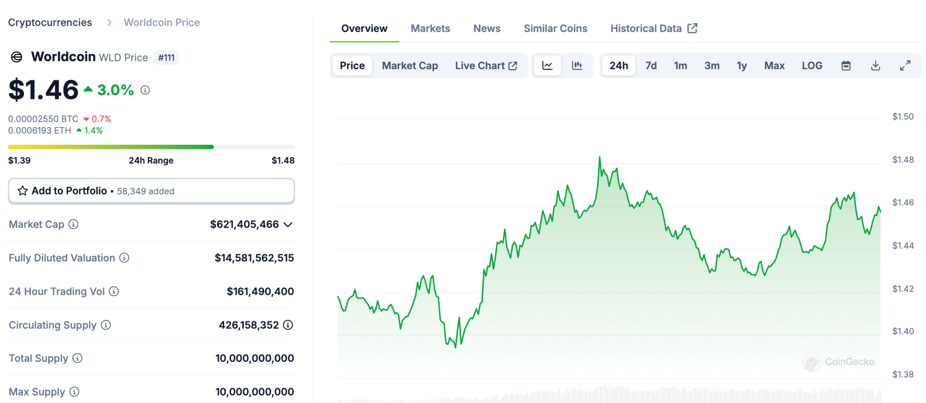This screenshot has width=926, height=403.
Task: Click the $14,581,562,515 valuation value
Action: (x=254, y=258)
